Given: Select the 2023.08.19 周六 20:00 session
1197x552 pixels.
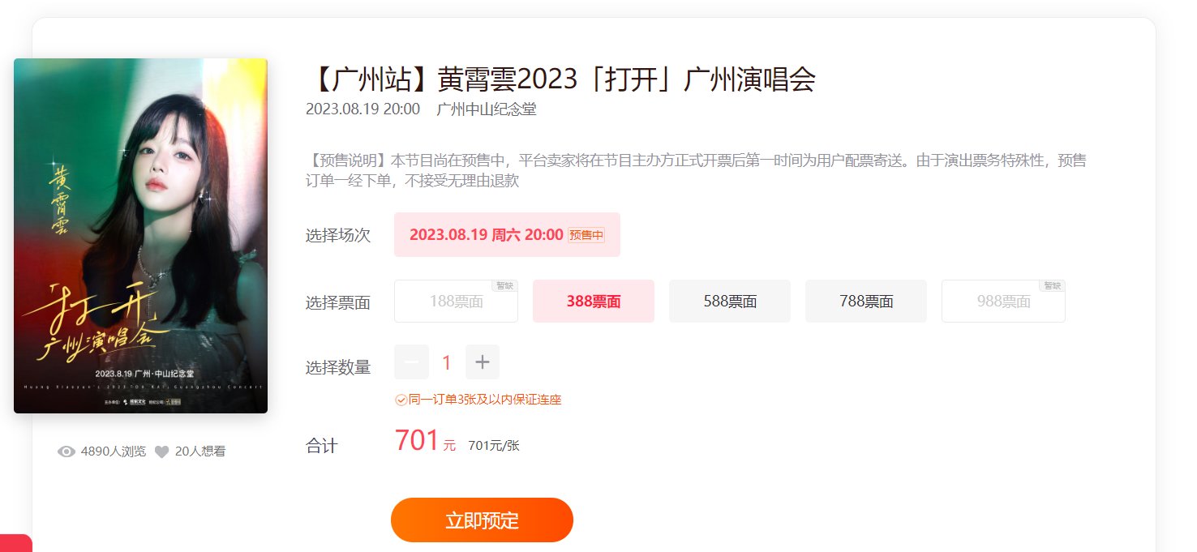Looking at the screenshot, I should (x=507, y=235).
